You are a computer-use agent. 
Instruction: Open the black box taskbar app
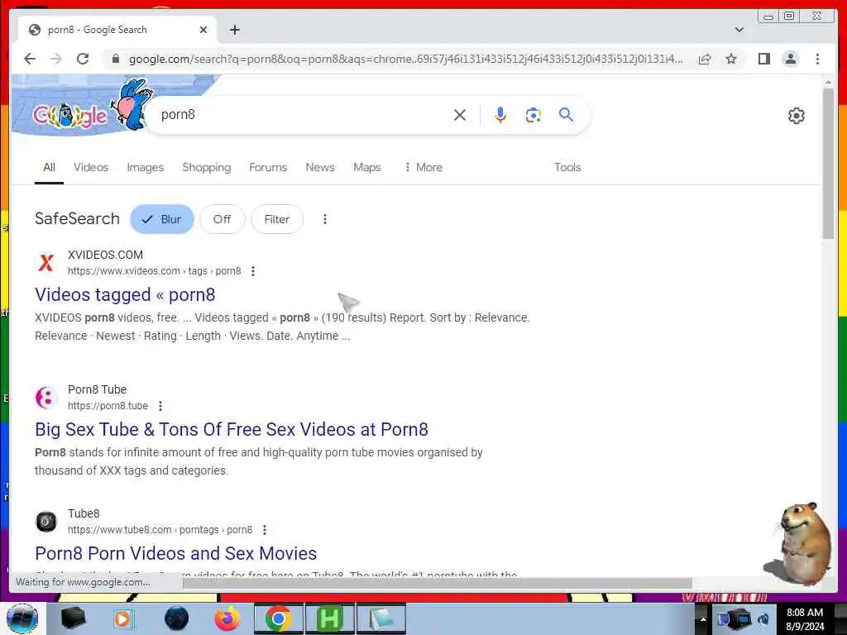pos(73,618)
